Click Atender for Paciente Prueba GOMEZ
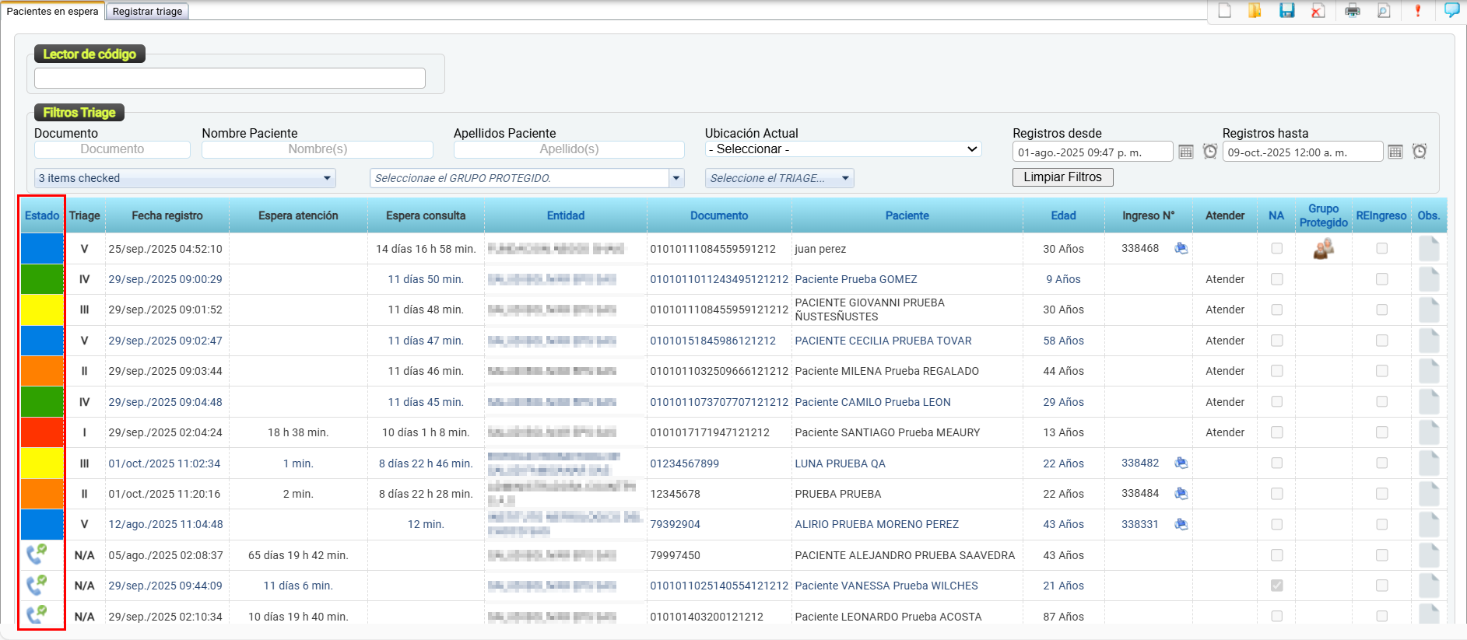Screen dimensions: 1467x640 (1224, 279)
